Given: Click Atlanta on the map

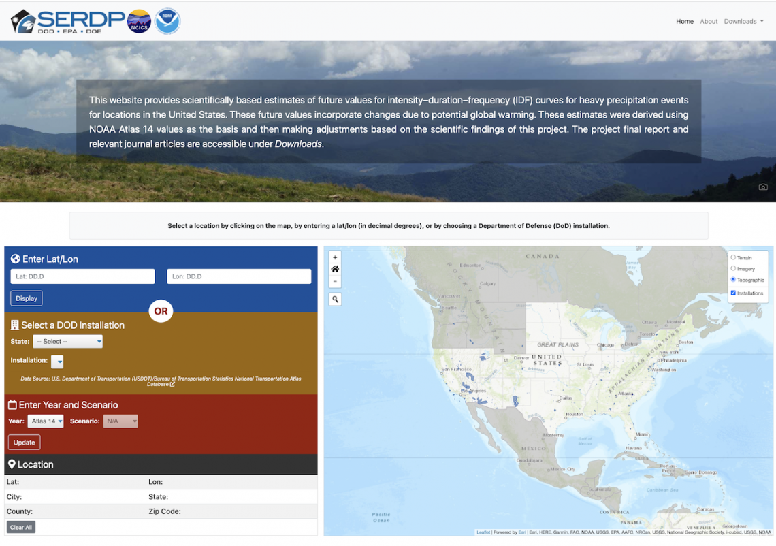Looking at the screenshot, I should 626,394.
